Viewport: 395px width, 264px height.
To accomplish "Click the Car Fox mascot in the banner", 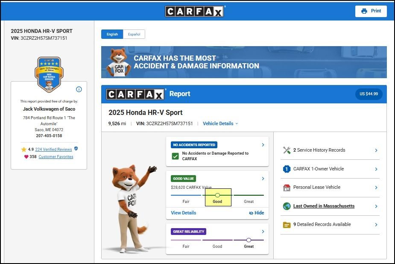I will [119, 62].
